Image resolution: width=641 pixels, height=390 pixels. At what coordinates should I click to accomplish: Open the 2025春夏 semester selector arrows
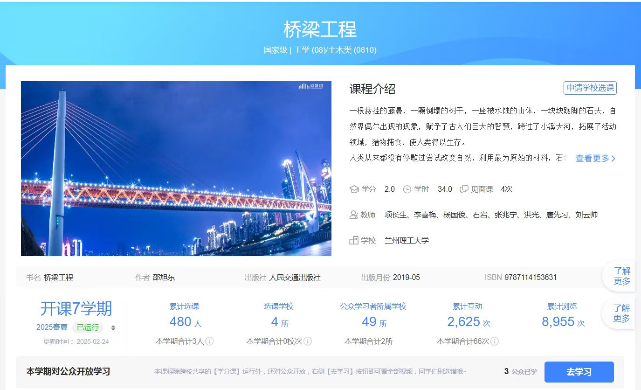tap(113, 327)
